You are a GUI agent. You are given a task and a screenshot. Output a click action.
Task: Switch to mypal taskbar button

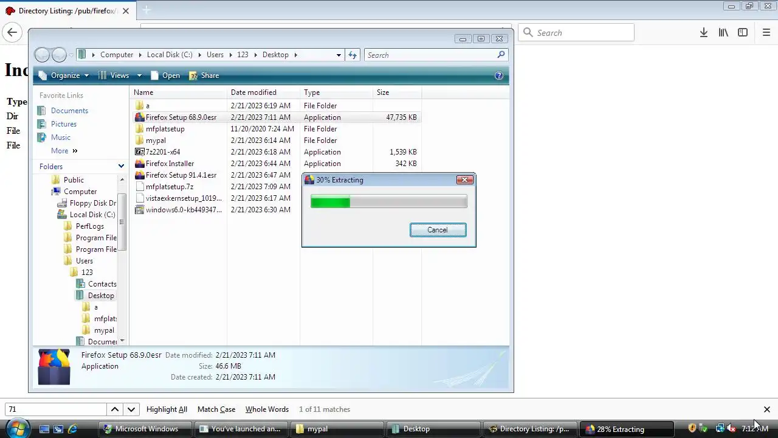coord(336,429)
